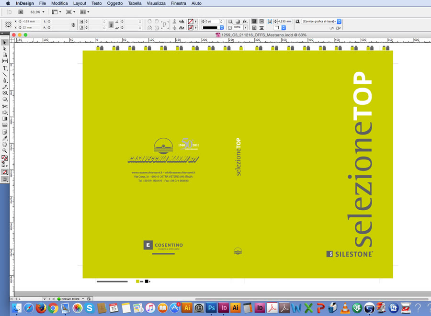Activate the Eyedropper tool
Image resolution: width=431 pixels, height=316 pixels.
(5, 138)
